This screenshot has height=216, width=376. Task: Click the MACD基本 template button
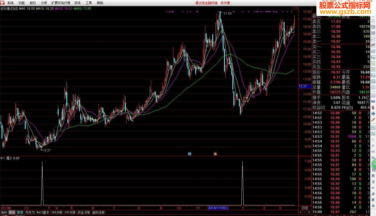click(x=43, y=212)
